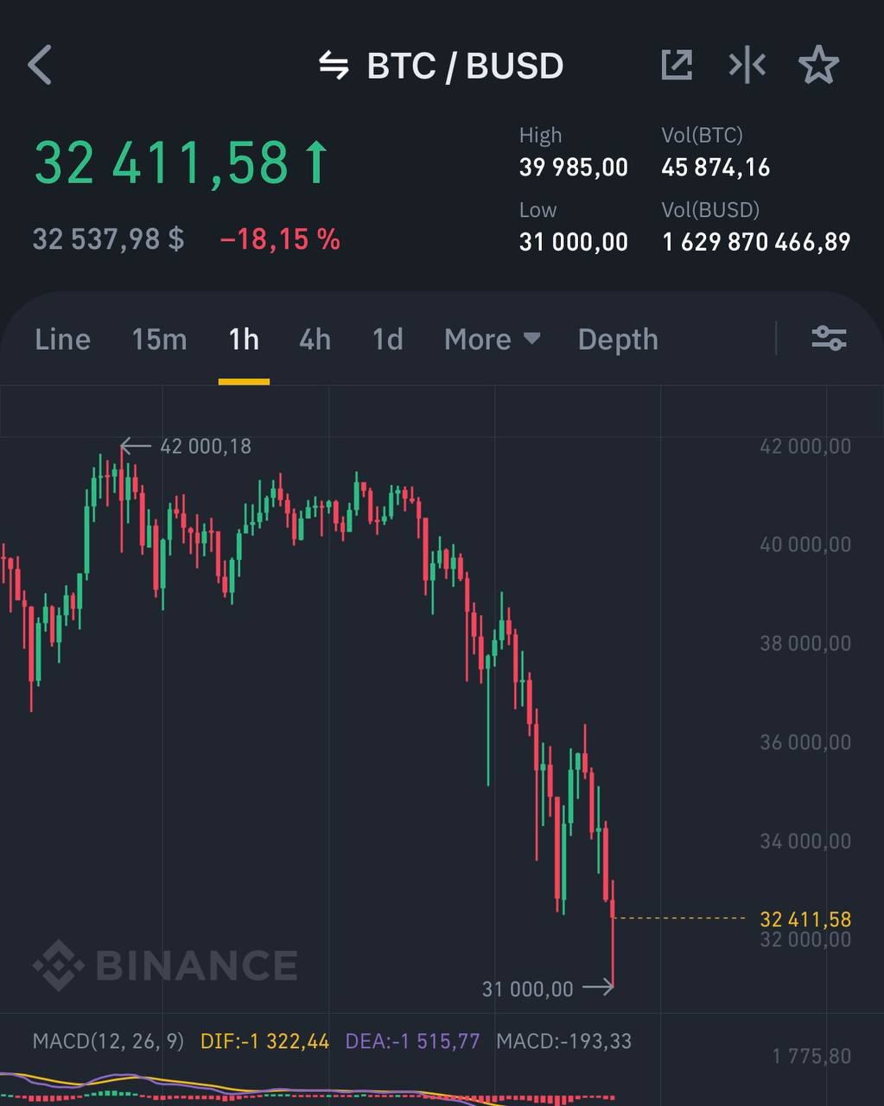Open the share/external link icon
Screen dimensions: 884x1106
click(676, 66)
